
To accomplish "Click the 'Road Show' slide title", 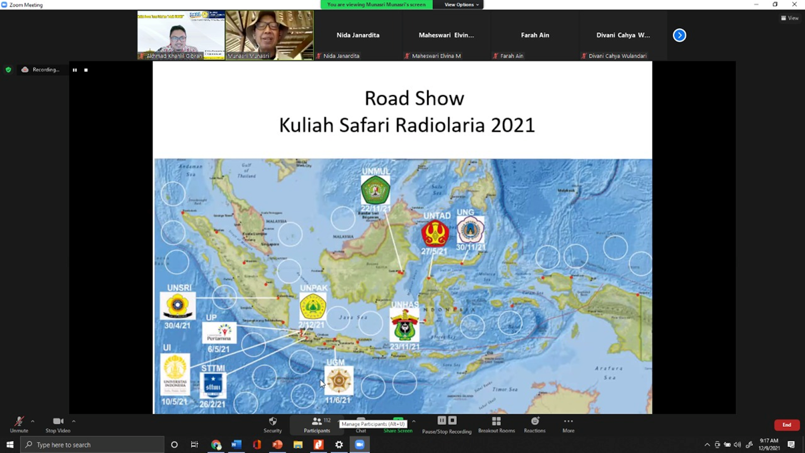I will (x=414, y=98).
